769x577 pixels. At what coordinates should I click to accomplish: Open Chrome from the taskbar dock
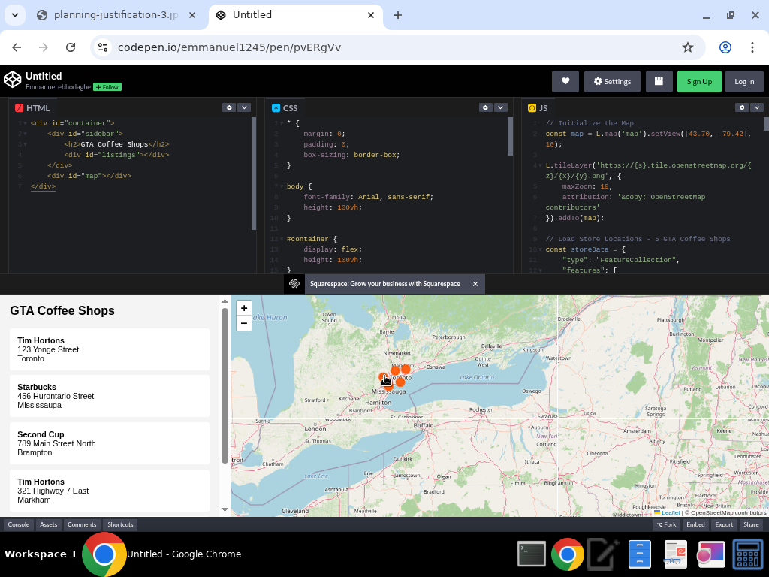click(x=568, y=554)
